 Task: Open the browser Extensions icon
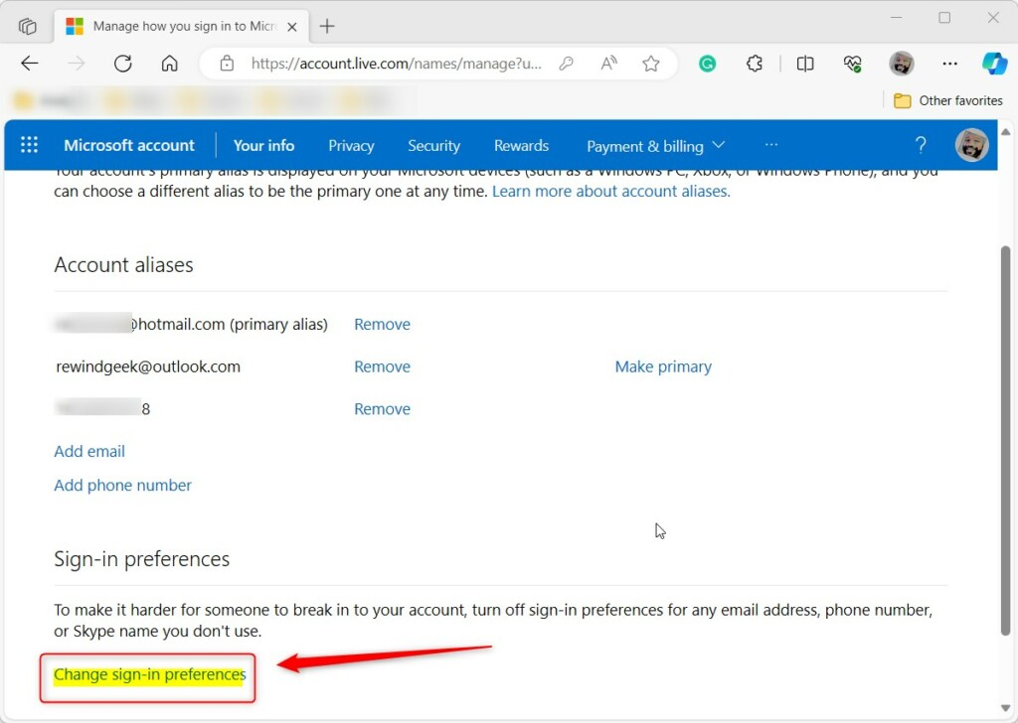[x=755, y=63]
